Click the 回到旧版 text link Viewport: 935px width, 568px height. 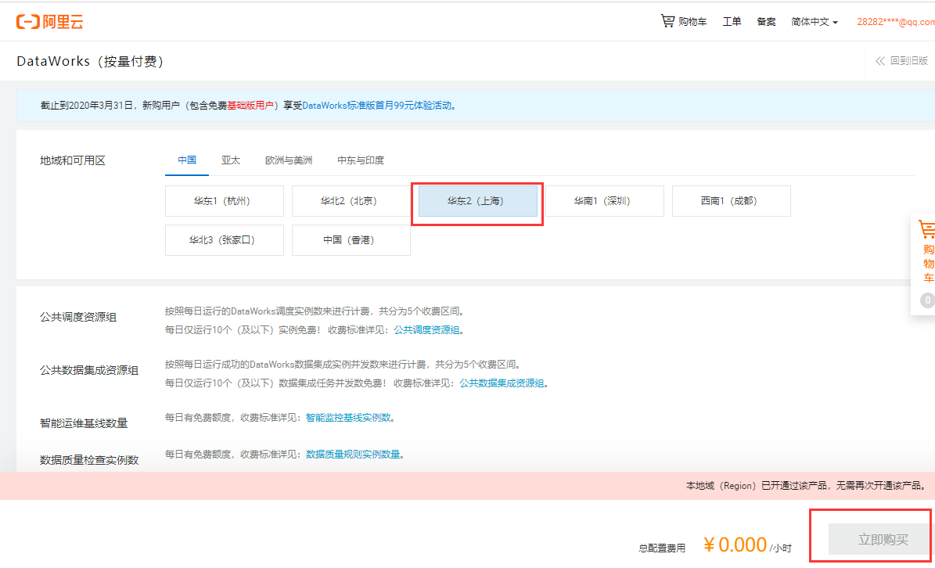tap(908, 61)
